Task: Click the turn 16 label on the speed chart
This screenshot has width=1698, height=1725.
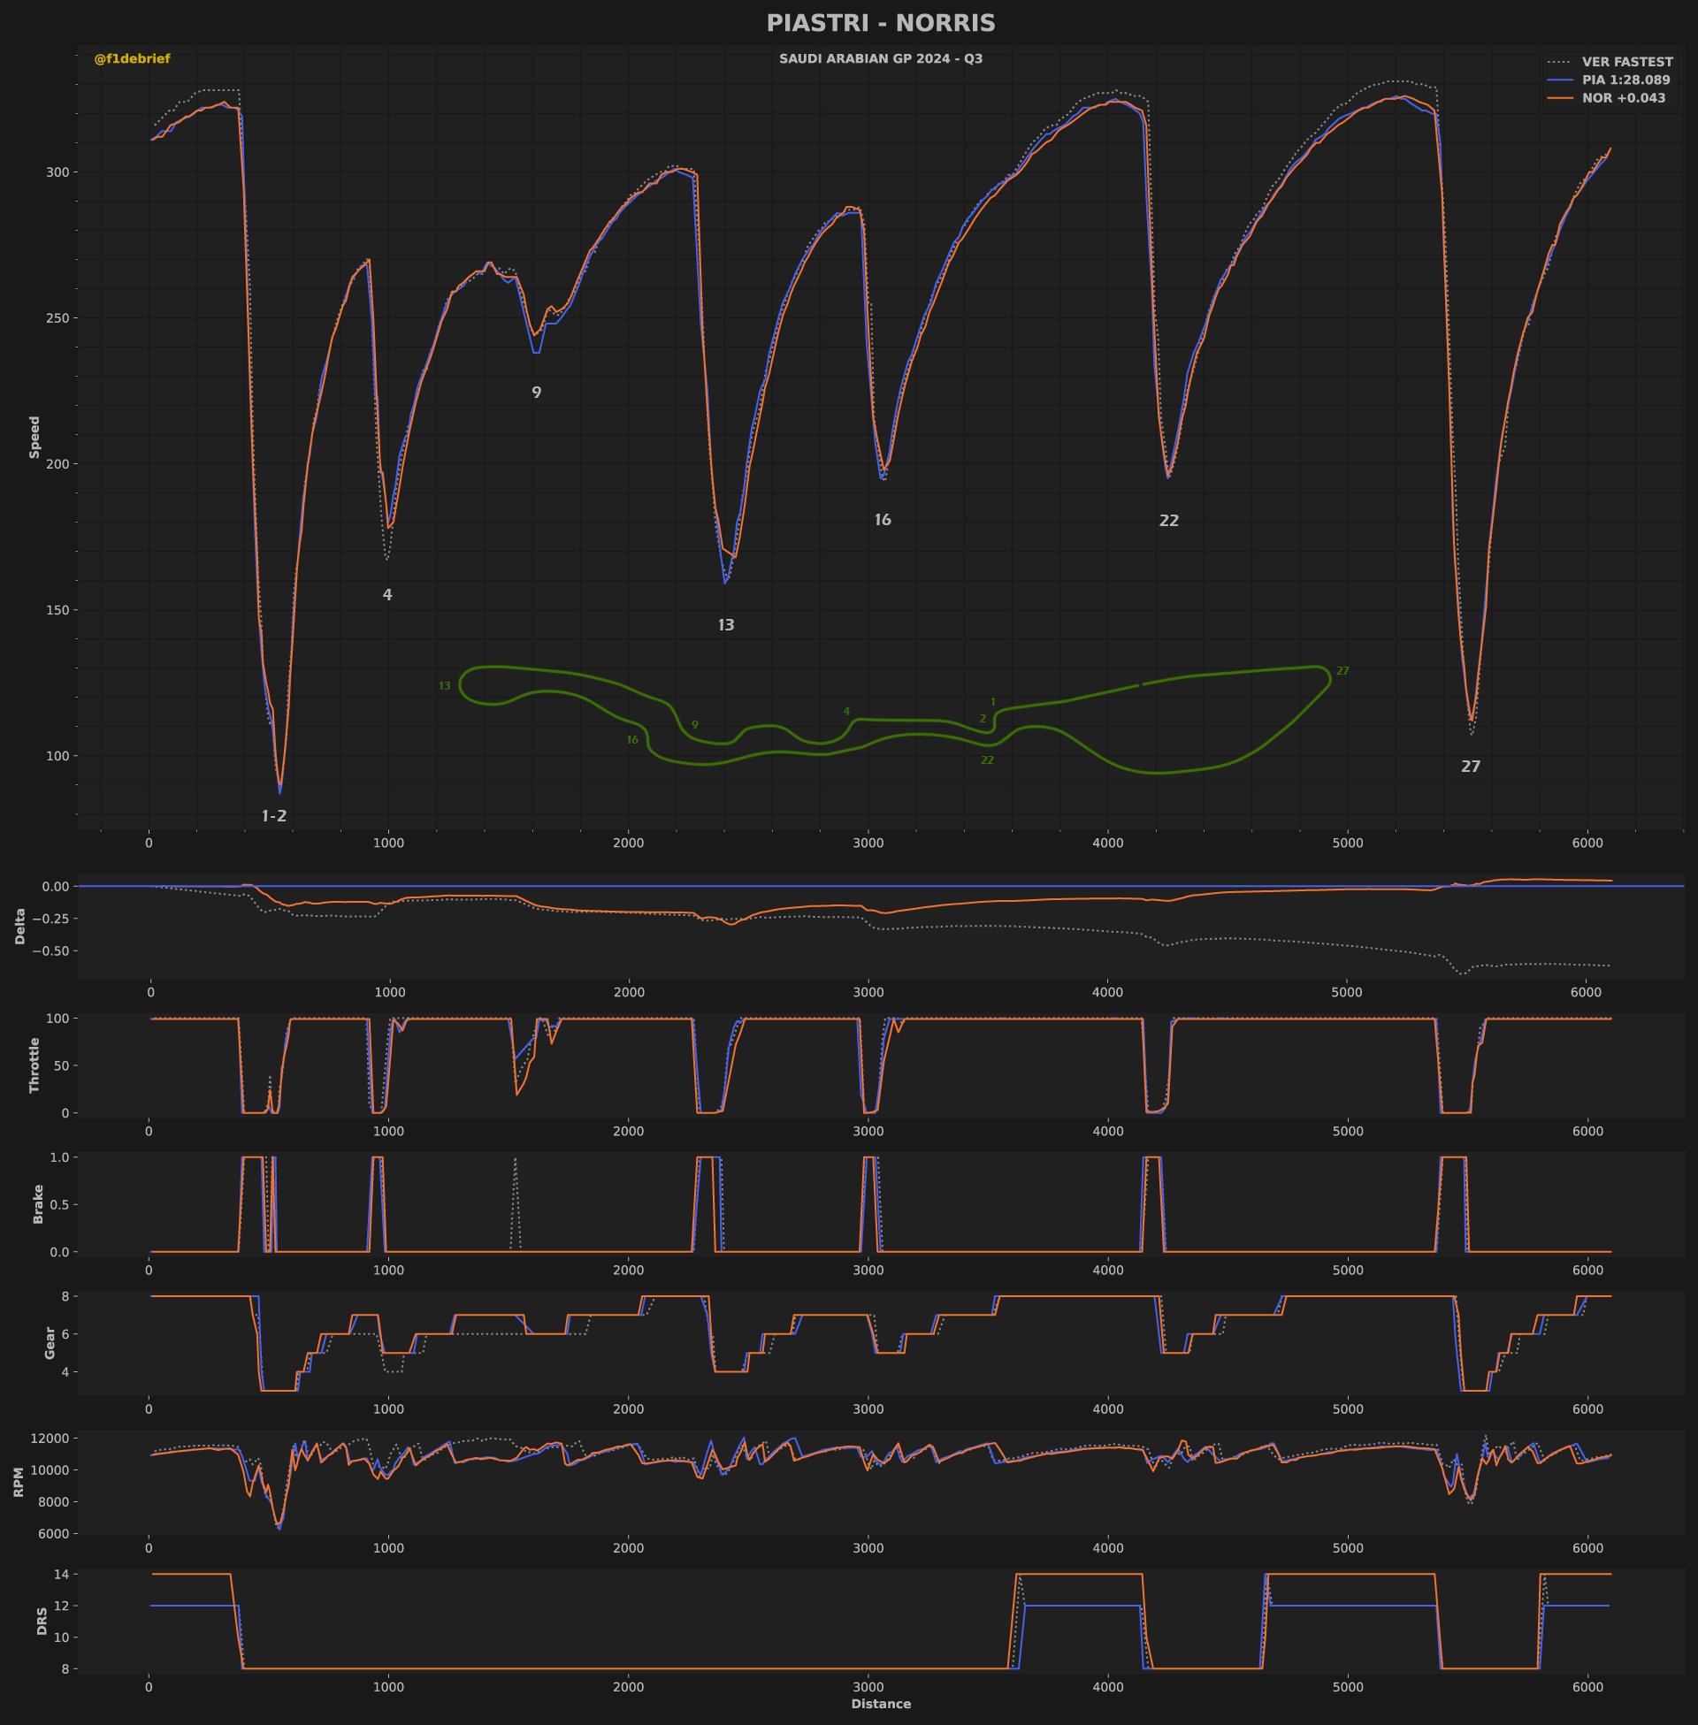Action: (x=882, y=521)
